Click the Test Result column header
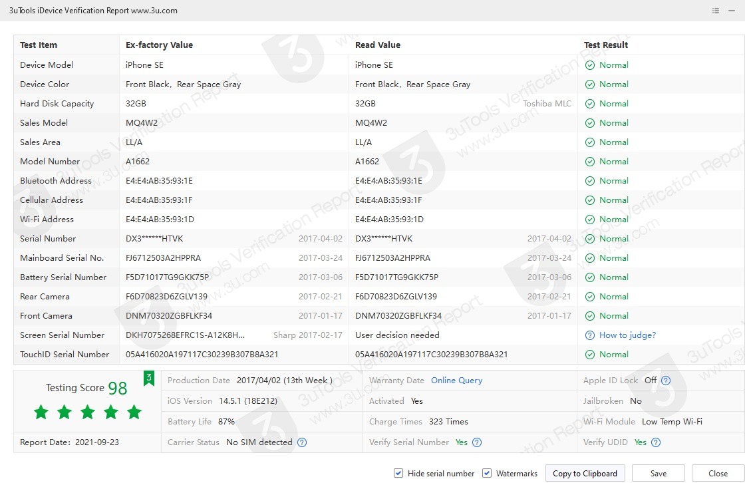 pyautogui.click(x=606, y=45)
